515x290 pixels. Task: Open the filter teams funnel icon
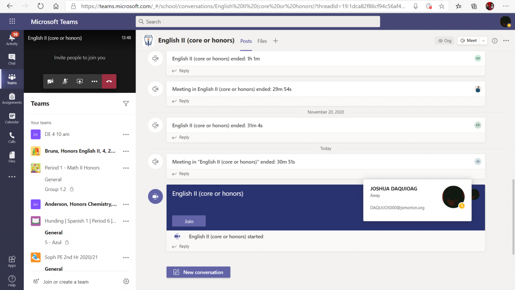(x=126, y=104)
